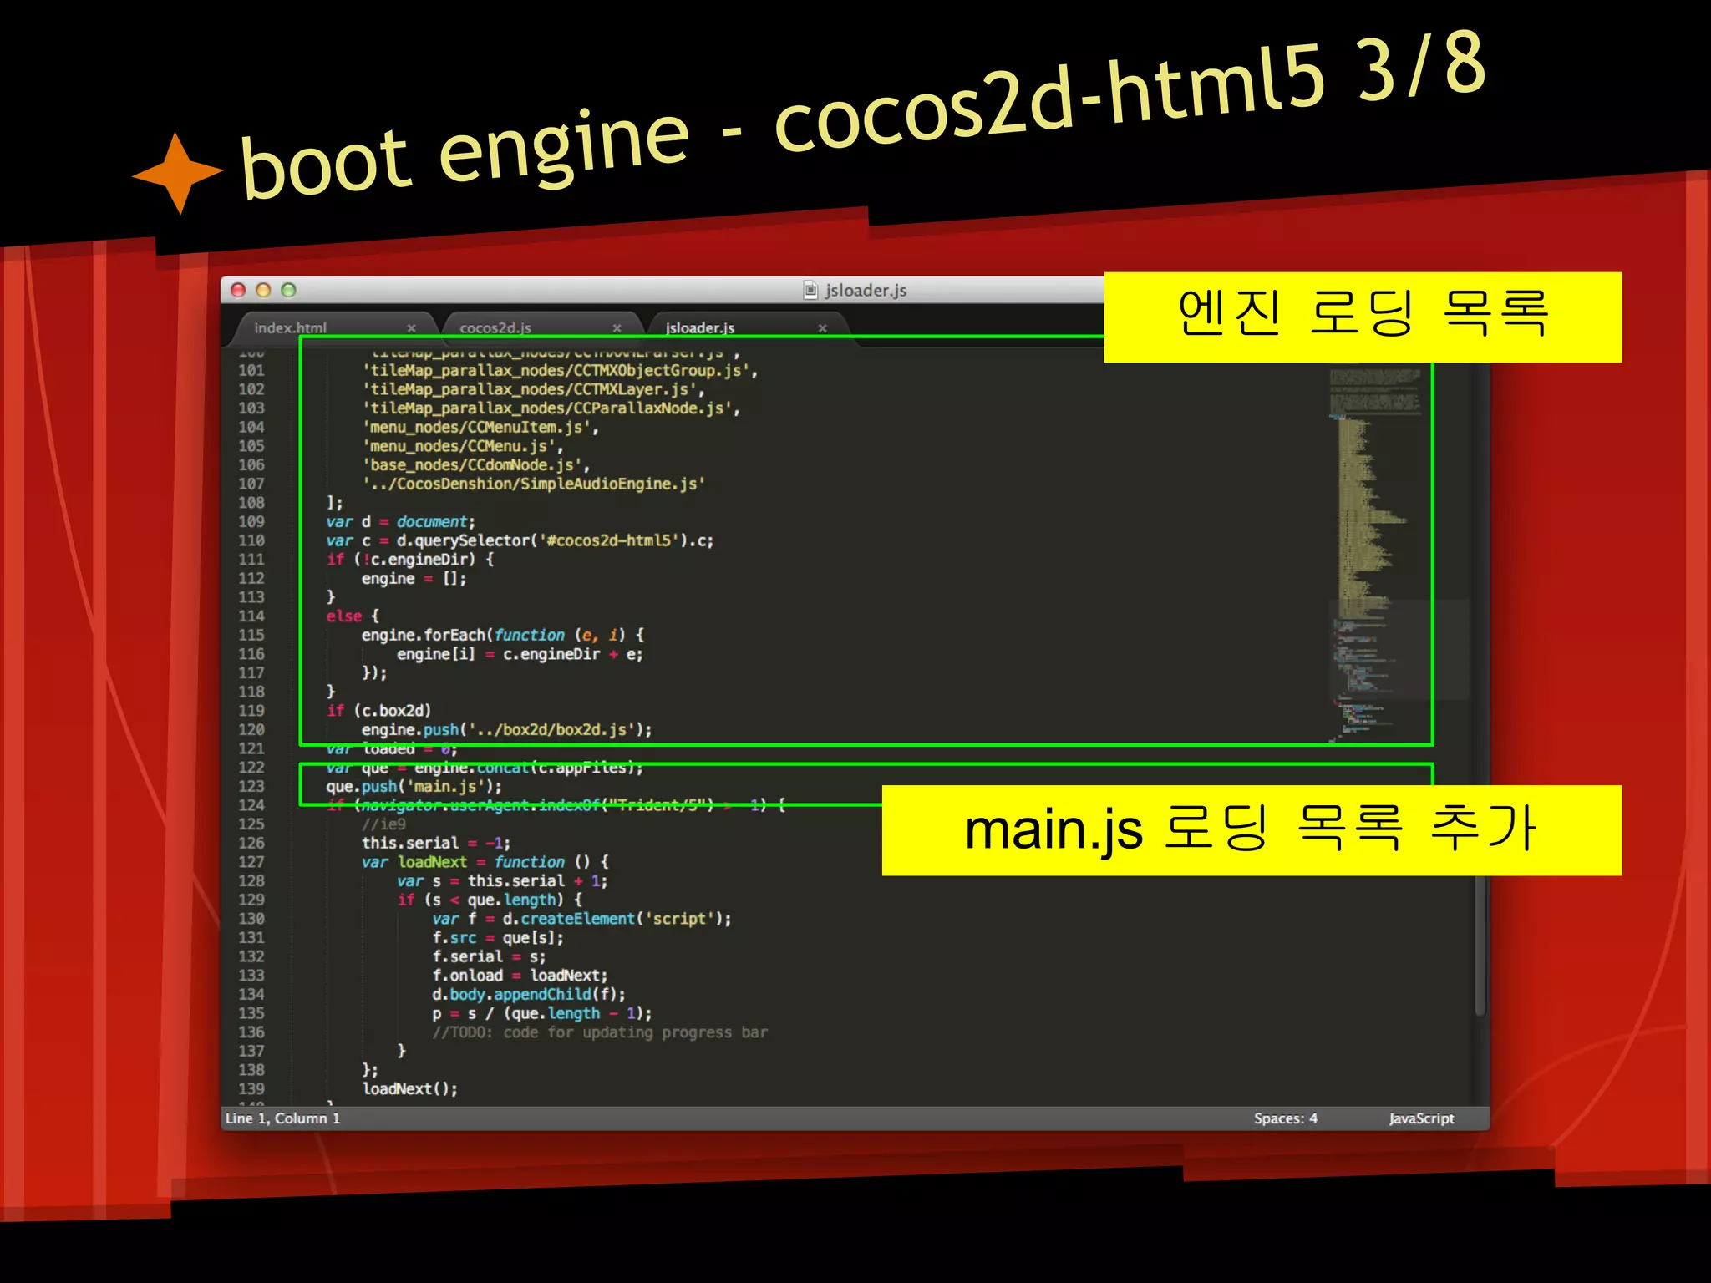Screen dimensions: 1711x1283
Task: Open the JavaScript syntax selector
Action: tap(1421, 1118)
